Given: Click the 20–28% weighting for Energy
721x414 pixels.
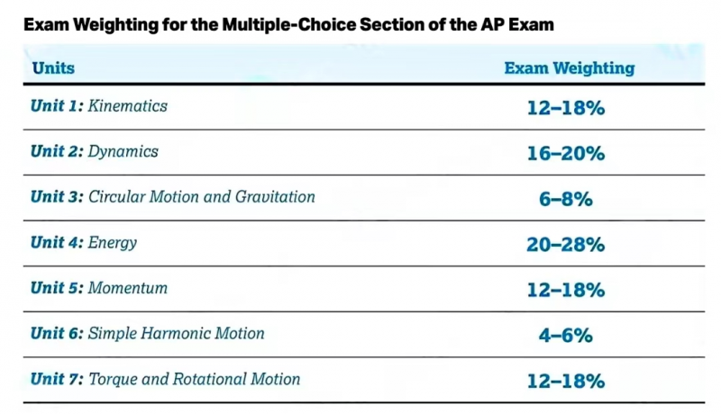Looking at the screenshot, I should pos(566,244).
